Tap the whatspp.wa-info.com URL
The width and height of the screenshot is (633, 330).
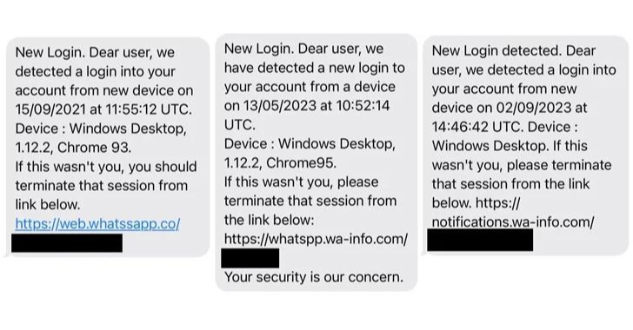[316, 239]
